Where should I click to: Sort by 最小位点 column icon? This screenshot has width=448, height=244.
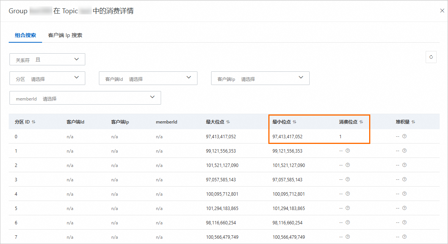coord(294,122)
